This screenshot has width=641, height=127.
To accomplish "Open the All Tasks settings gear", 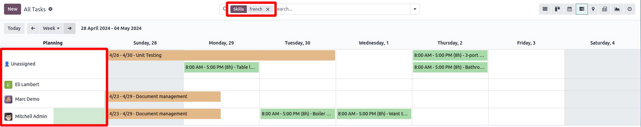I will point(50,9).
